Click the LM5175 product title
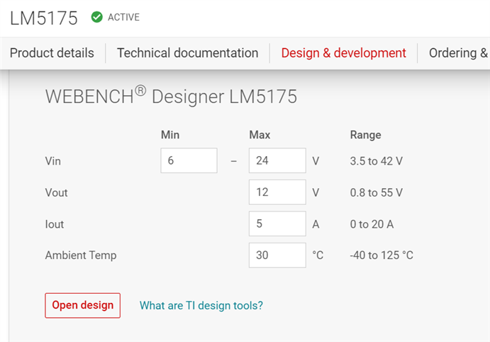This screenshot has height=342, width=490. 44,18
